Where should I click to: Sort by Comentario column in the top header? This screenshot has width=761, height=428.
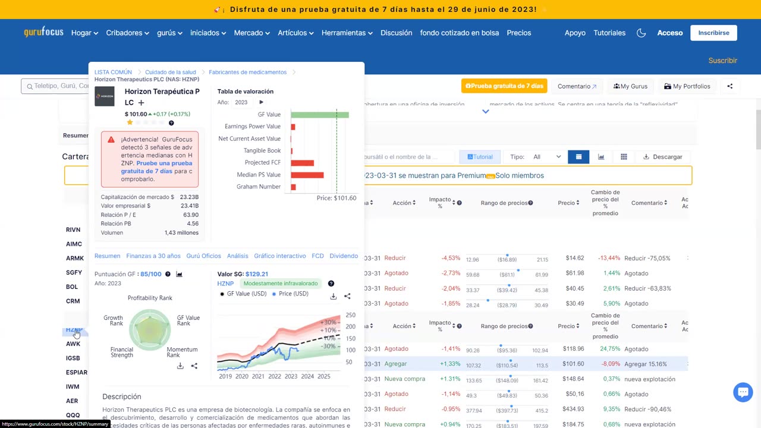tap(649, 203)
